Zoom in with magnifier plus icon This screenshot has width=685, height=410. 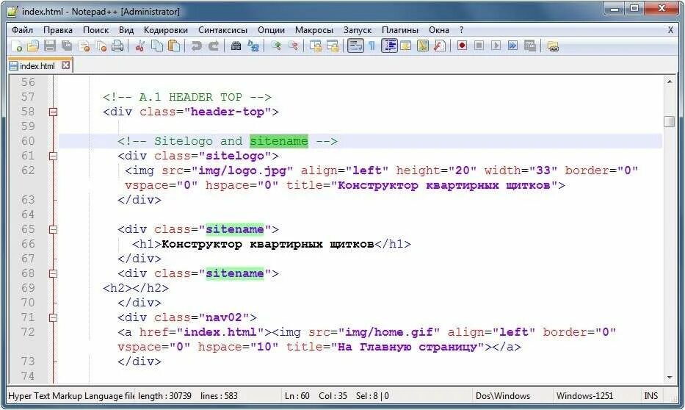point(275,46)
